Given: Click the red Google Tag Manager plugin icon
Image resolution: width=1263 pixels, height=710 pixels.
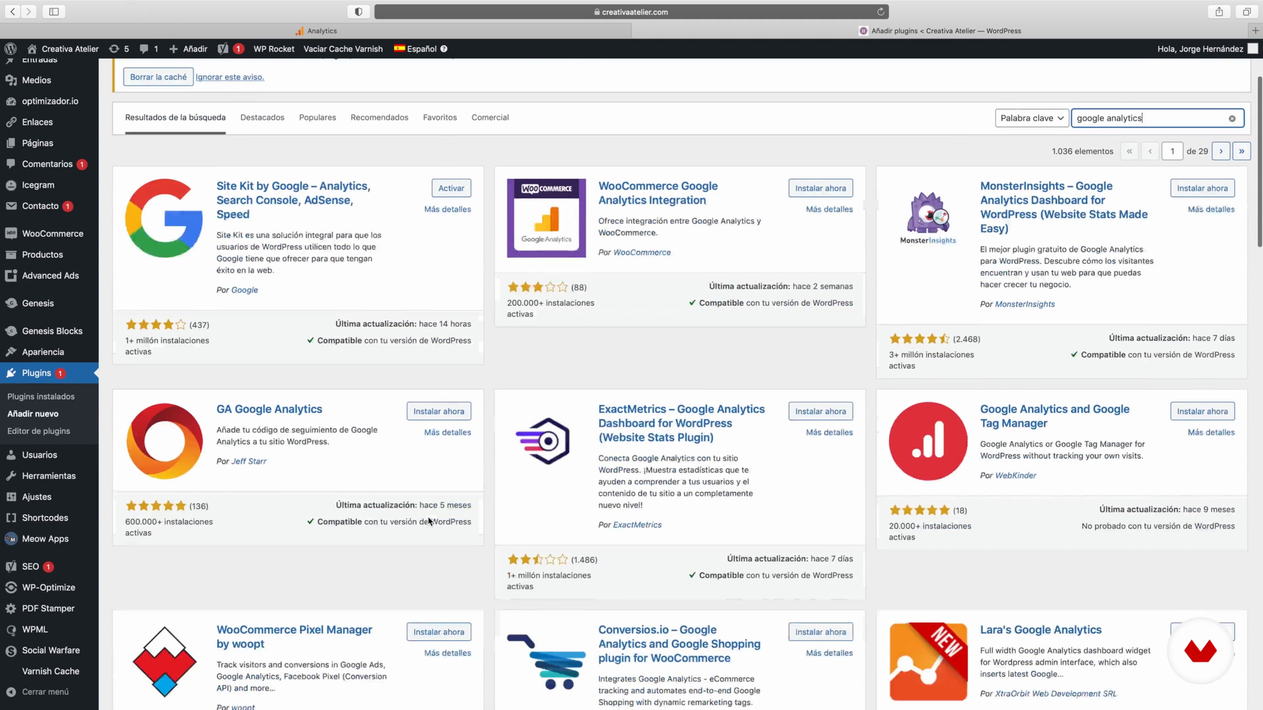Looking at the screenshot, I should click(x=928, y=441).
